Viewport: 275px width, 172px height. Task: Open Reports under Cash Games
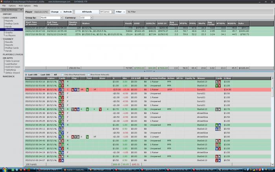pyautogui.click(x=9, y=21)
